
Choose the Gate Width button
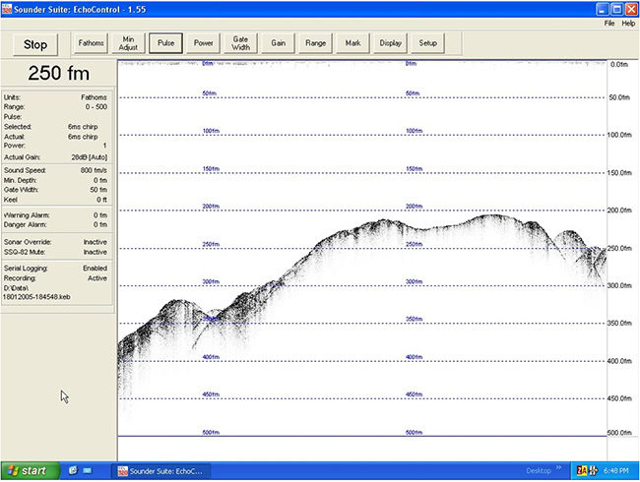[241, 43]
